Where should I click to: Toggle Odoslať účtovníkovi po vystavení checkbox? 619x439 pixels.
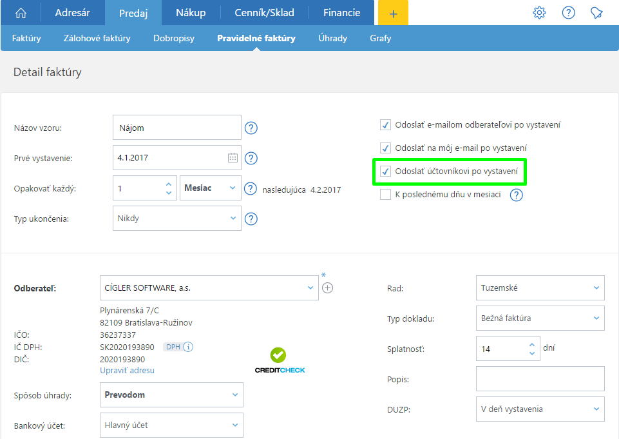coord(385,171)
